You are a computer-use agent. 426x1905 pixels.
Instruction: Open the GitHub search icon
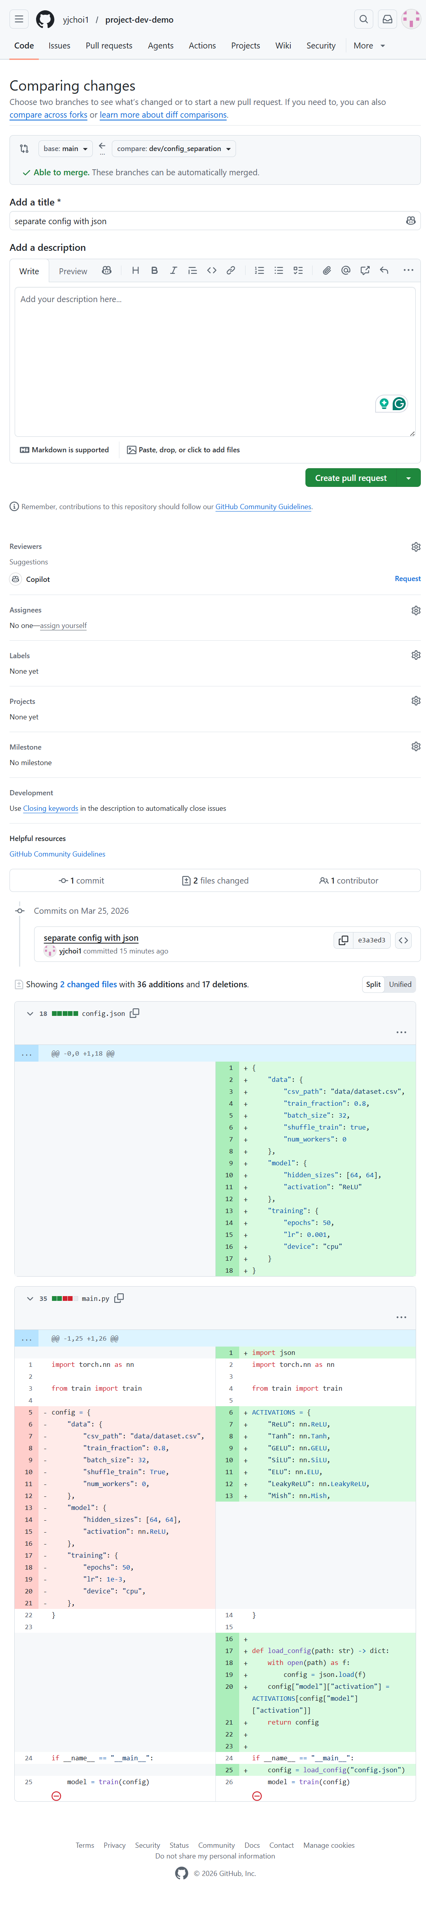pyautogui.click(x=363, y=19)
